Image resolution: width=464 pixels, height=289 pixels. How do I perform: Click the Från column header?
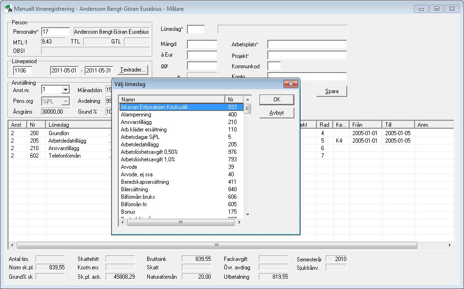pyautogui.click(x=366, y=125)
